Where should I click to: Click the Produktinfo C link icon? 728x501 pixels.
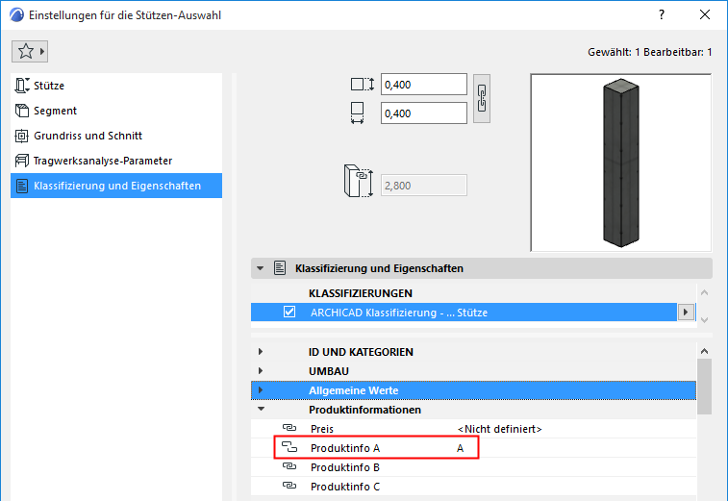[x=289, y=487]
